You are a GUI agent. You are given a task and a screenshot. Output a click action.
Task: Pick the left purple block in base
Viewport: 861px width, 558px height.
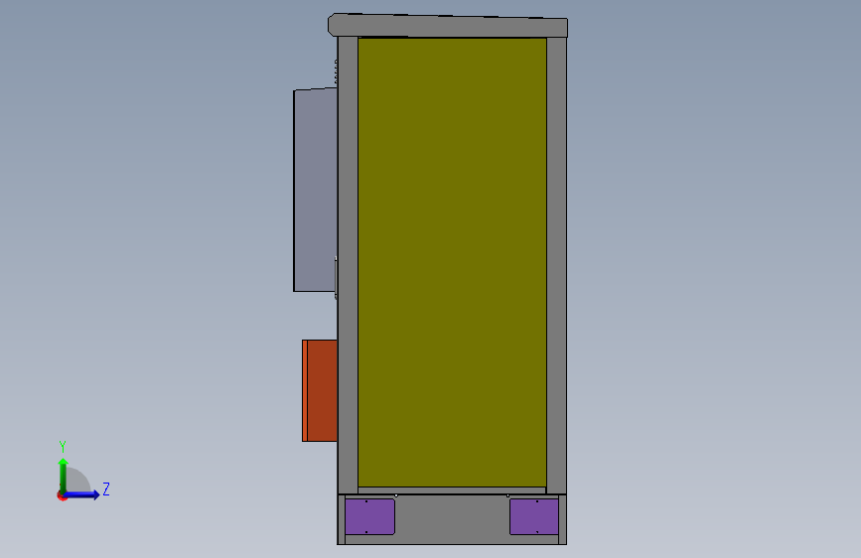[369, 516]
